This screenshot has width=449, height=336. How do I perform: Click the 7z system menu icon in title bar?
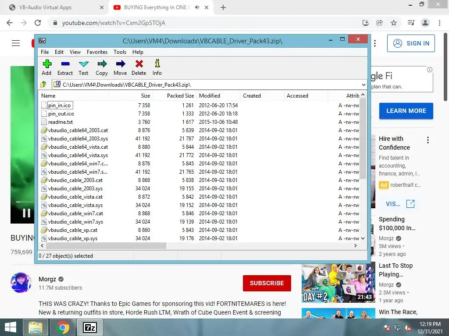pyautogui.click(x=42, y=41)
